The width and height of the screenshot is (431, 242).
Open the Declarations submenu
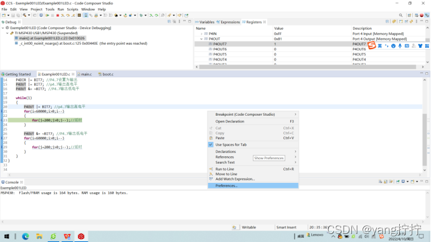(x=253, y=152)
